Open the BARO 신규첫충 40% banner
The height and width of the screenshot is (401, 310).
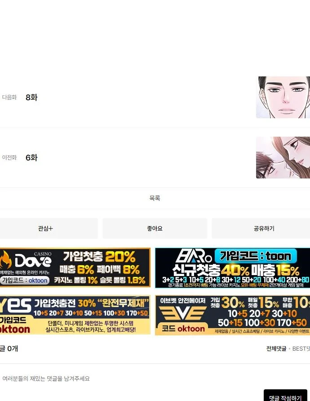pos(232,267)
